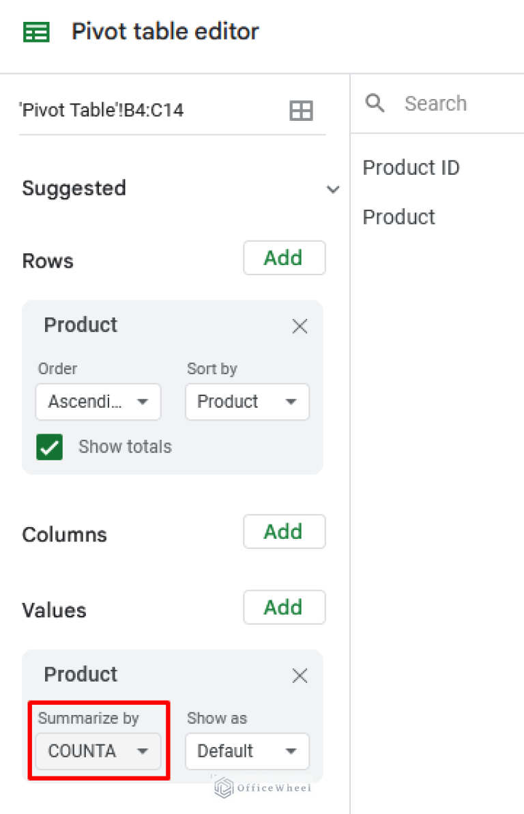Select Product ID from the field list
524x814 pixels.
pyautogui.click(x=411, y=167)
